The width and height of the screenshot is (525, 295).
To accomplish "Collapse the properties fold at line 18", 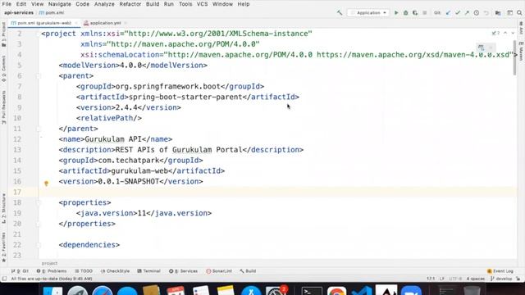I will 39,202.
